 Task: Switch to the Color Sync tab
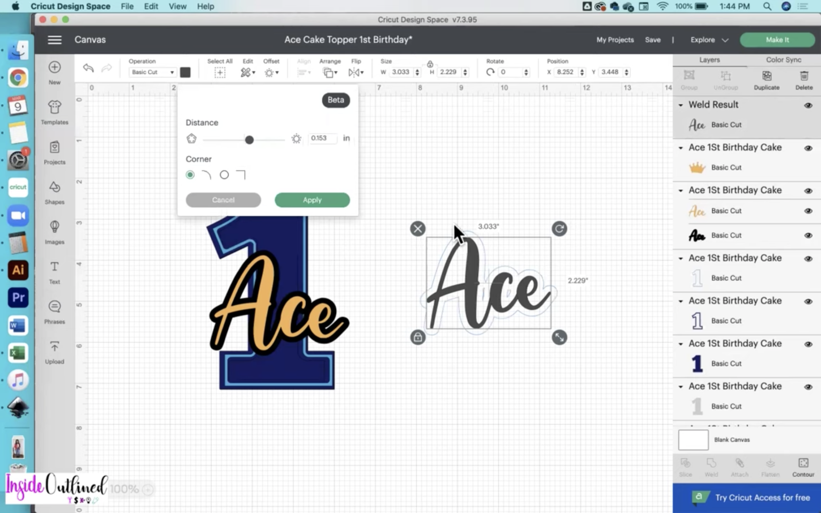[783, 60]
